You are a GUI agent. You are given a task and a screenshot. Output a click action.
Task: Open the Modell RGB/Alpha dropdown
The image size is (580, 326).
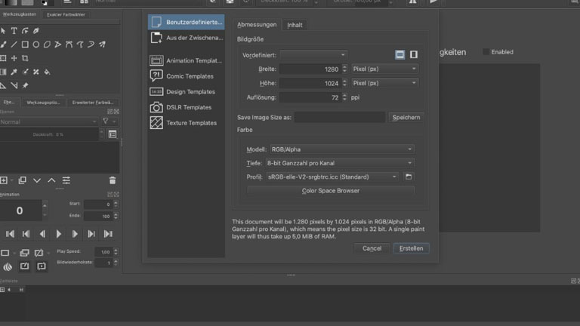[x=340, y=149]
